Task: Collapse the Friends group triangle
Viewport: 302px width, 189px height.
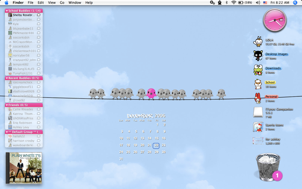Action: (x=7, y=105)
